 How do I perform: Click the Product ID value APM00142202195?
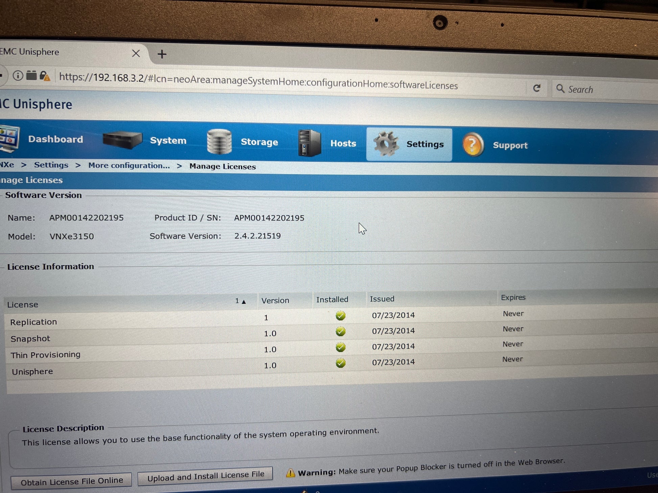point(269,218)
